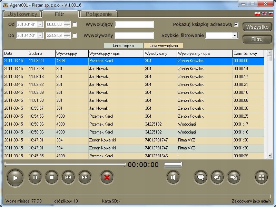Stop the recording playback
The height and width of the screenshot is (207, 276).
tap(51, 177)
